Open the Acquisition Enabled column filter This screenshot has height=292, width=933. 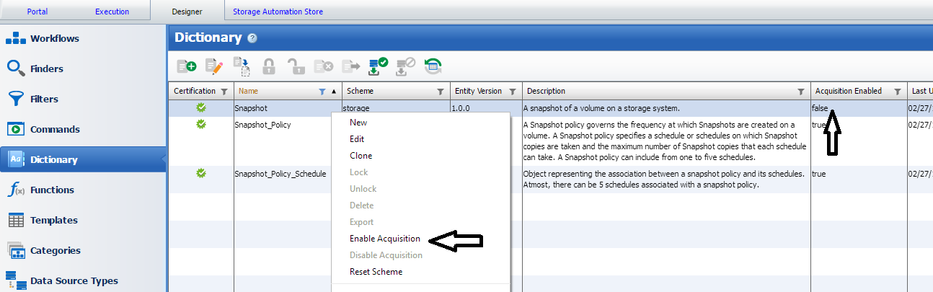(x=897, y=92)
